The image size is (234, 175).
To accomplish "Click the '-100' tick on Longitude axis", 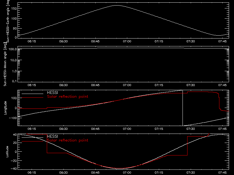I will pos(13,118).
